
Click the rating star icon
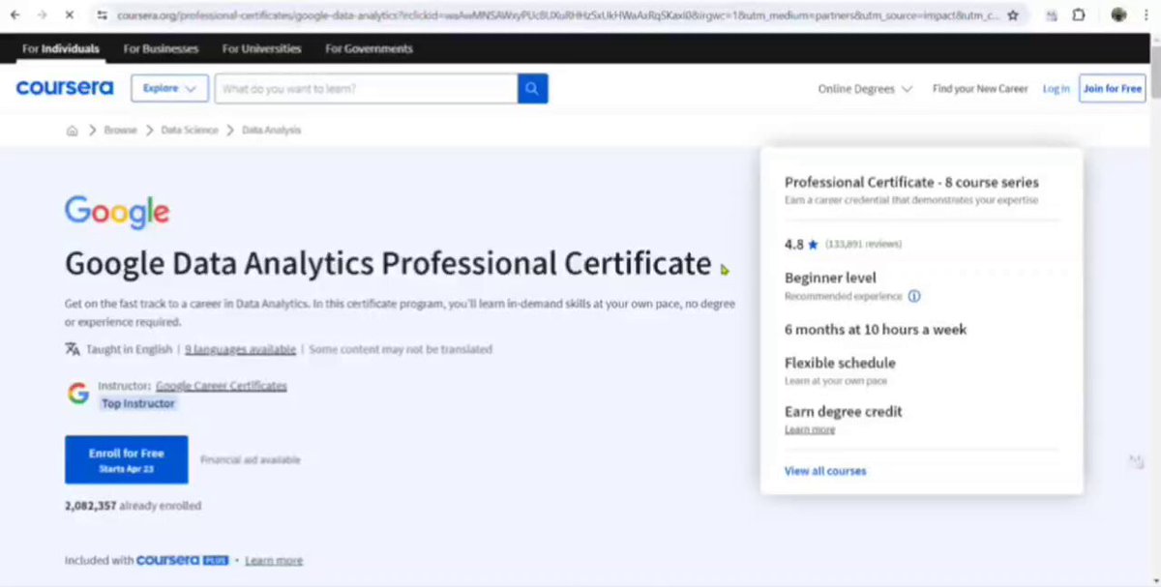click(814, 245)
